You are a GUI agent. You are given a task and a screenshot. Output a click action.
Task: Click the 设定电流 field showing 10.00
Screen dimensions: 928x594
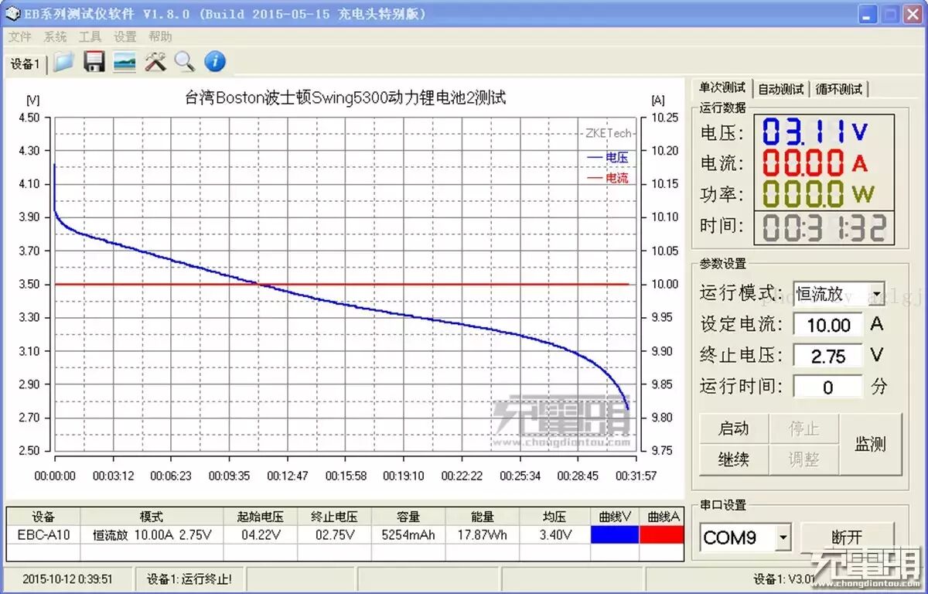pos(828,325)
